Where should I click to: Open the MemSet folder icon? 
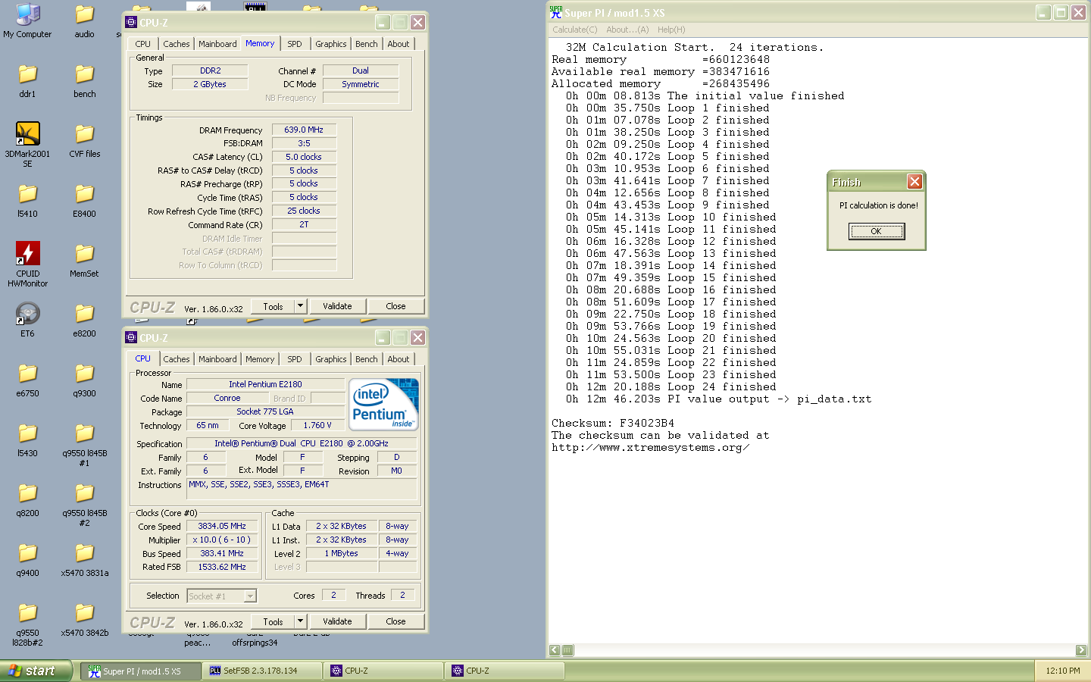point(85,255)
